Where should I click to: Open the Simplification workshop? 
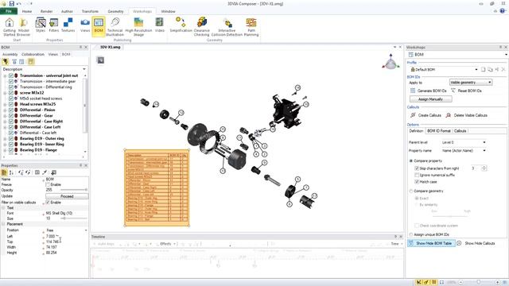181,25
